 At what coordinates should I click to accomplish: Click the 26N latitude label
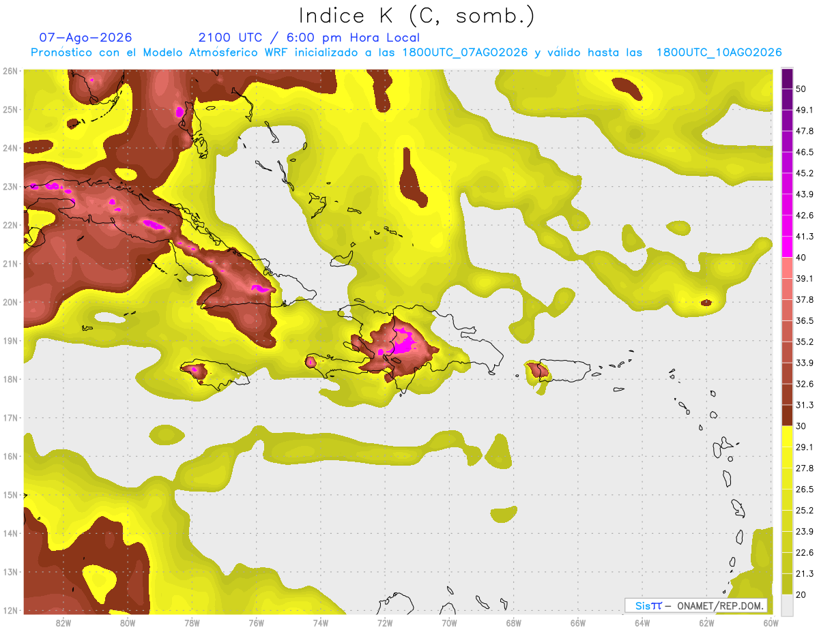click(x=10, y=71)
